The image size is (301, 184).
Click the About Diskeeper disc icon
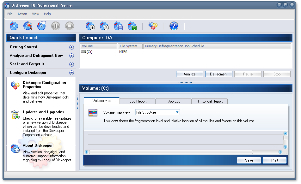(x=15, y=149)
